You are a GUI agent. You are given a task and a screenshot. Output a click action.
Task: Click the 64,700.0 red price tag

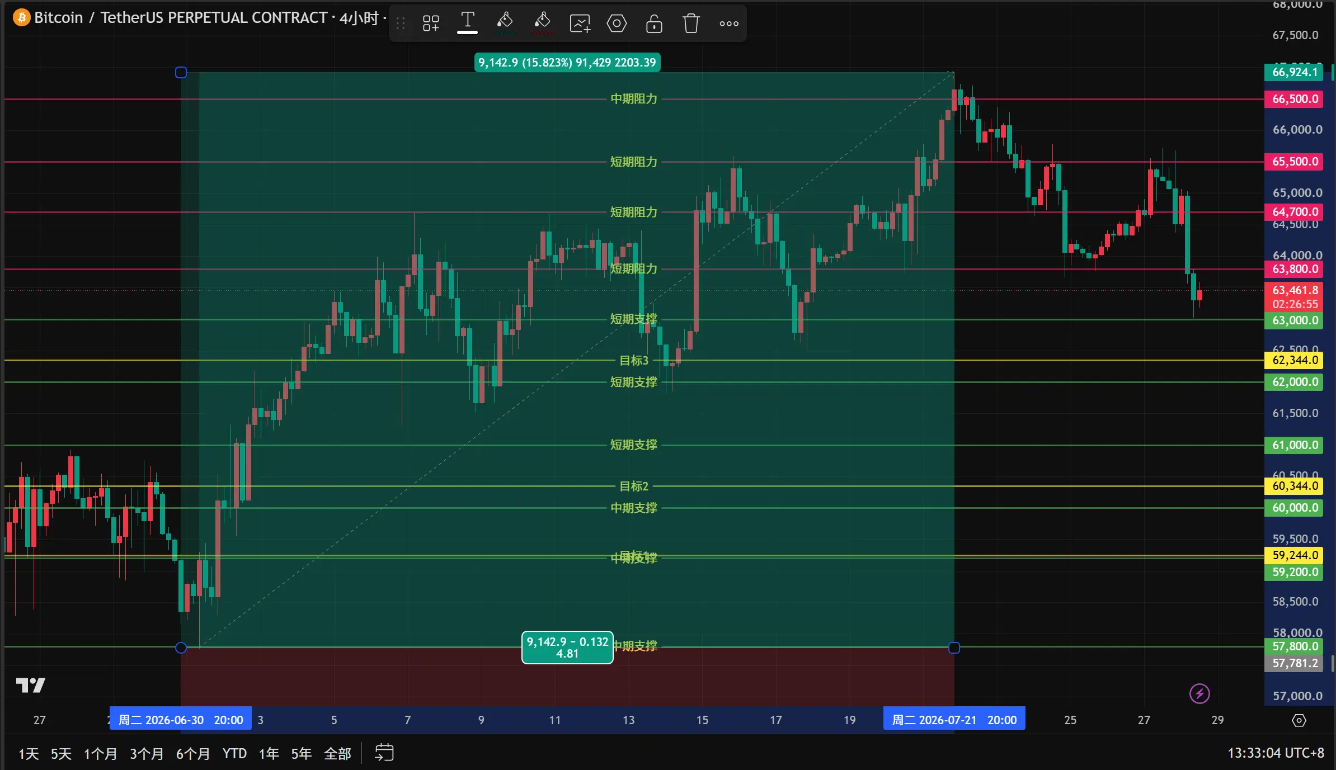tap(1293, 212)
